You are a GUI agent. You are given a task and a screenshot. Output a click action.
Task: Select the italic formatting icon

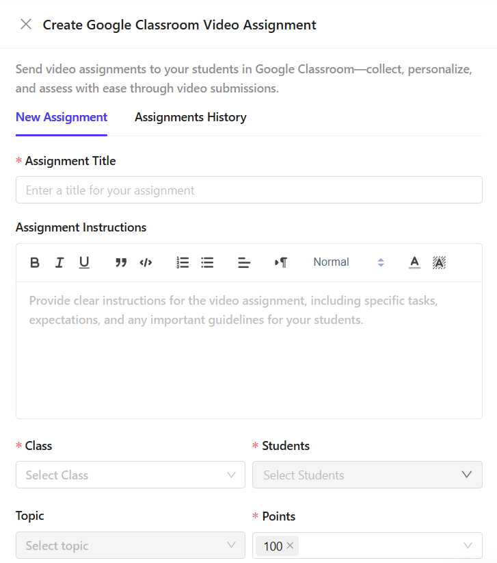[x=59, y=262]
